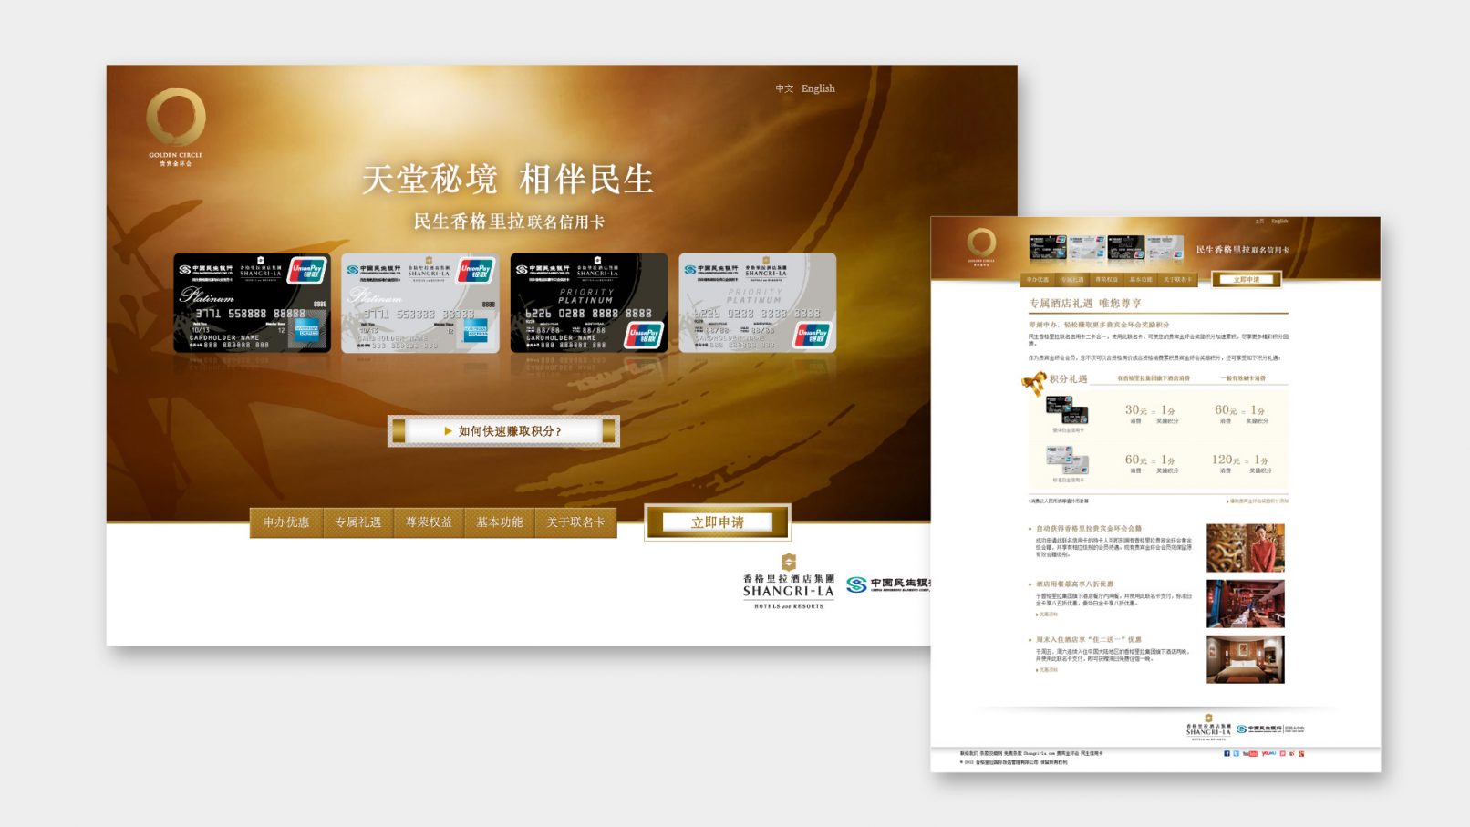This screenshot has width=1470, height=827.
Task: Open Youku icon in inner page footer
Action: [x=1268, y=753]
